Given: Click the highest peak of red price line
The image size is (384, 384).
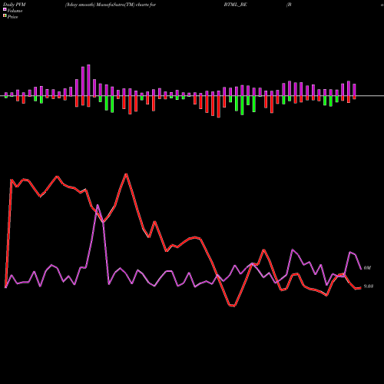Looking at the screenshot, I should pos(126,174).
